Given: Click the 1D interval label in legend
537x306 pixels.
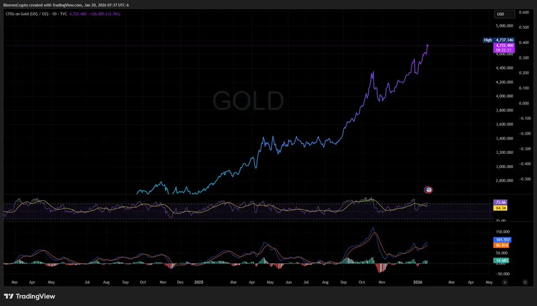Looking at the screenshot, I should [54, 14].
